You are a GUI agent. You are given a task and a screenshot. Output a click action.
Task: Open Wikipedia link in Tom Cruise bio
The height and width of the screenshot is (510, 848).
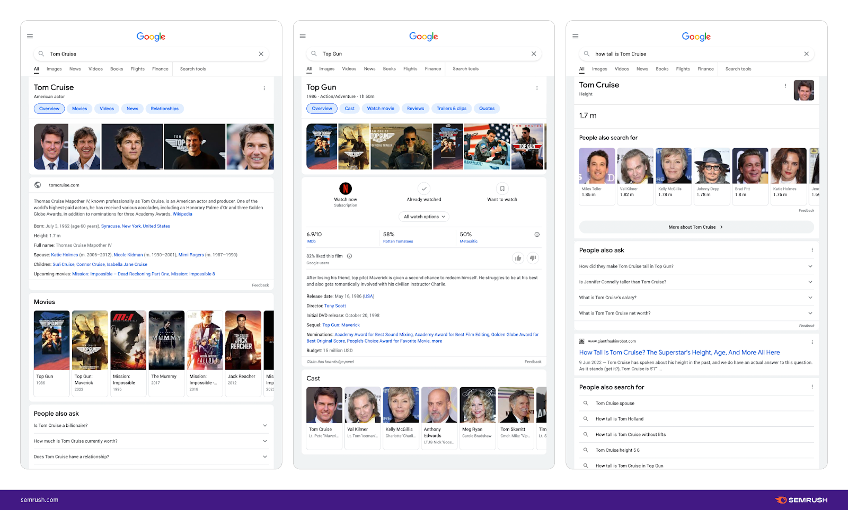(182, 214)
